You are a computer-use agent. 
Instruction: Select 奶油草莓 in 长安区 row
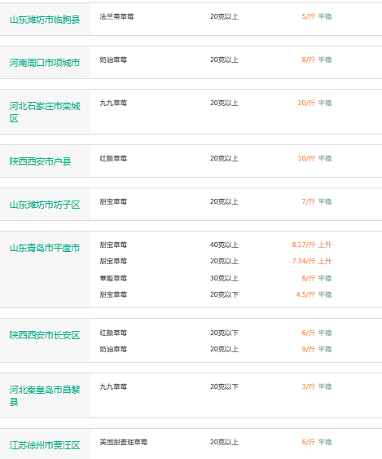(113, 349)
